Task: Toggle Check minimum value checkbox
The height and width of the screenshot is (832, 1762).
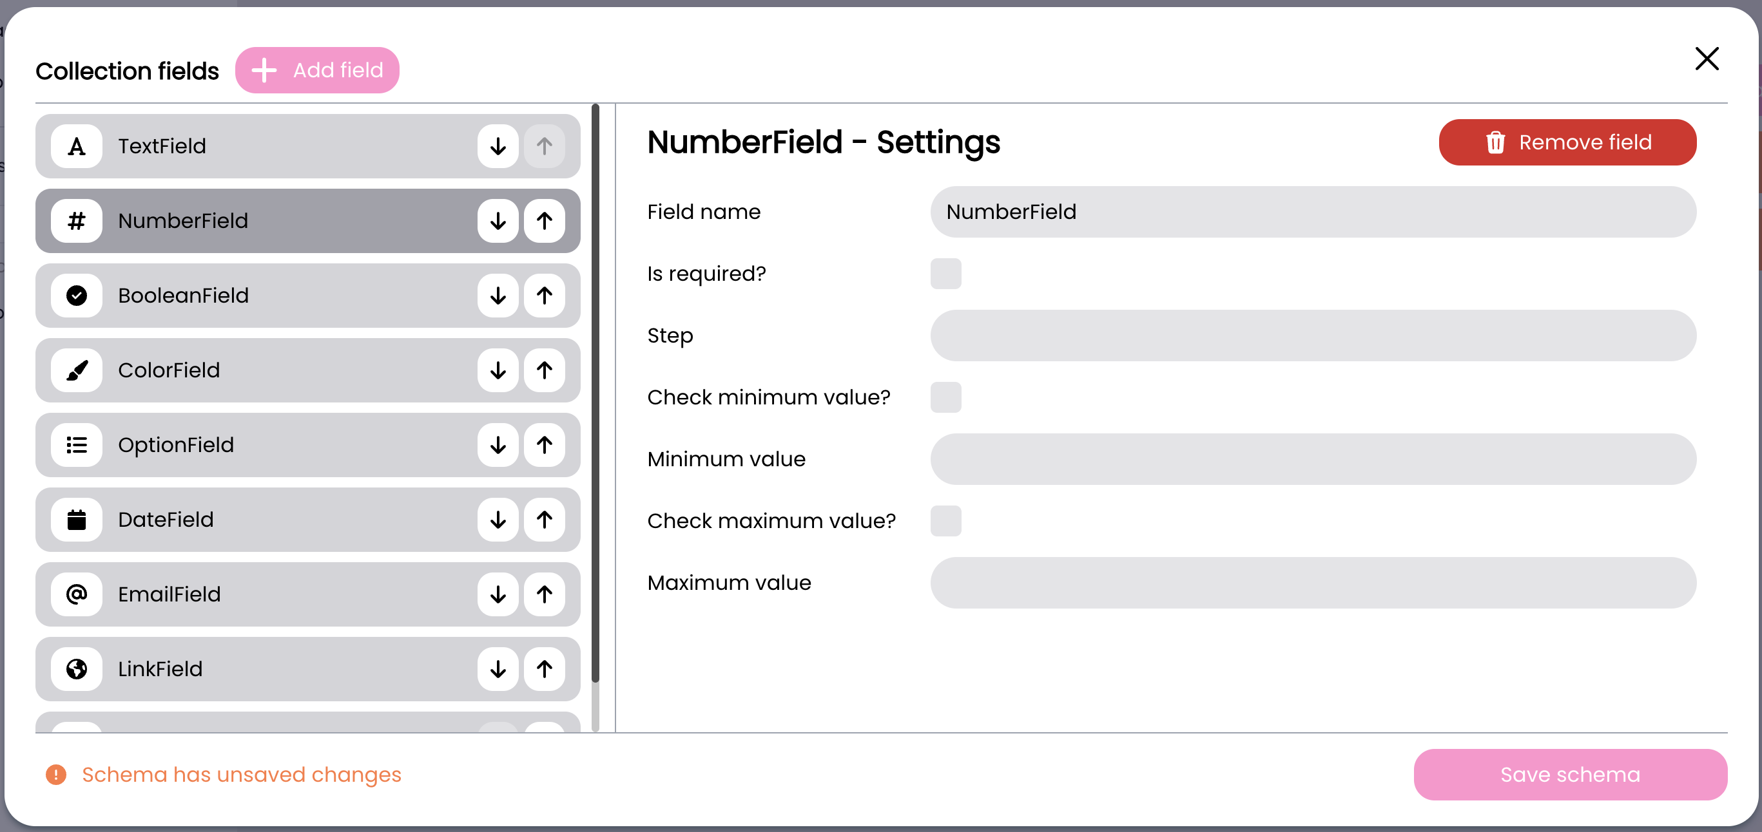Action: click(x=945, y=397)
